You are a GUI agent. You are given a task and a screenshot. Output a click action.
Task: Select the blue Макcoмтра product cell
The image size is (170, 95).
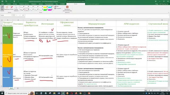tap(8, 77)
